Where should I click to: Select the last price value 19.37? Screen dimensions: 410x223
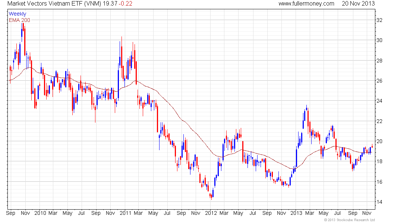[110, 4]
